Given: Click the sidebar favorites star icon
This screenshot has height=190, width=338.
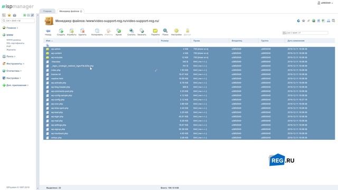Looking at the screenshot, I should (10, 15).
